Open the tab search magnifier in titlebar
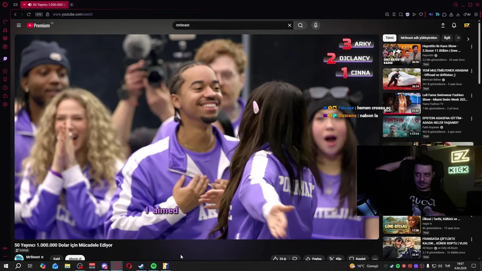Image resolution: width=482 pixels, height=271 pixels. point(456,5)
